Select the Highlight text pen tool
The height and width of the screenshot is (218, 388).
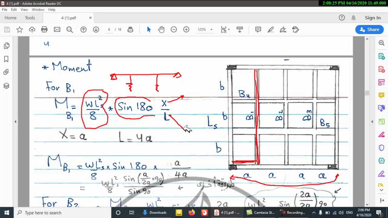(271, 29)
